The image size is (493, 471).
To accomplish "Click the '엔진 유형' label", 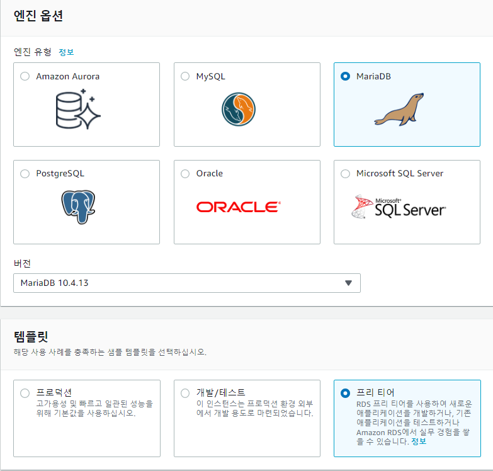I will 32,52.
